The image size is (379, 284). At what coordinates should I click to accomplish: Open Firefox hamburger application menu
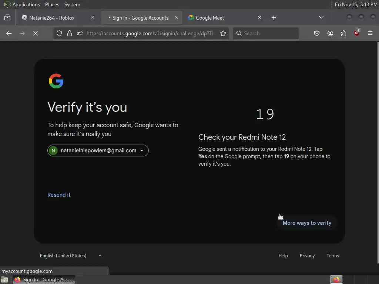370,33
